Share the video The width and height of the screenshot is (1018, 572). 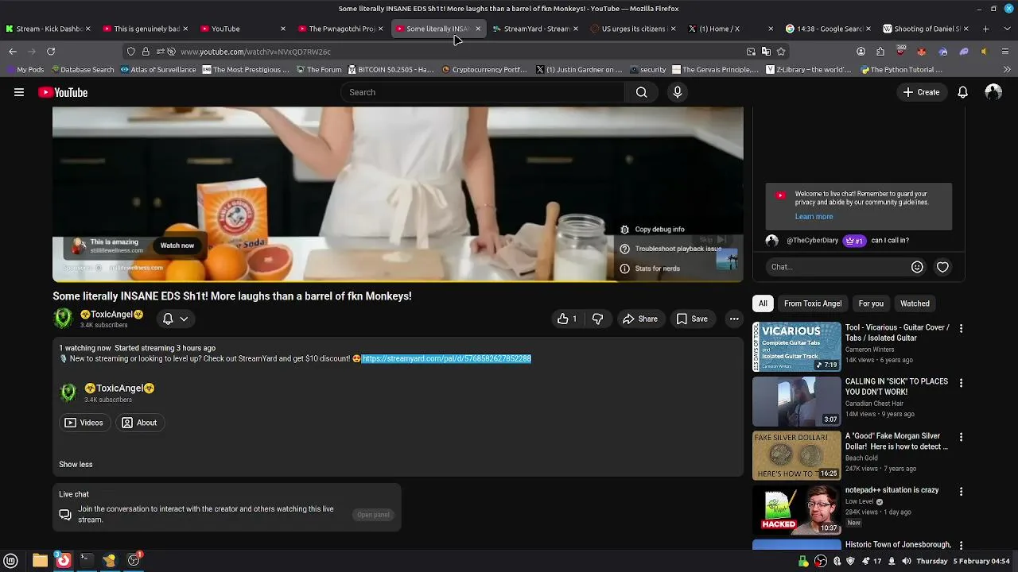pos(640,319)
